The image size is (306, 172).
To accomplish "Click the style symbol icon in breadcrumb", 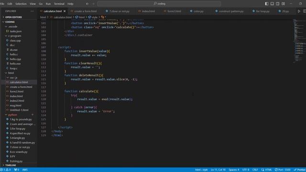I will (89, 17).
